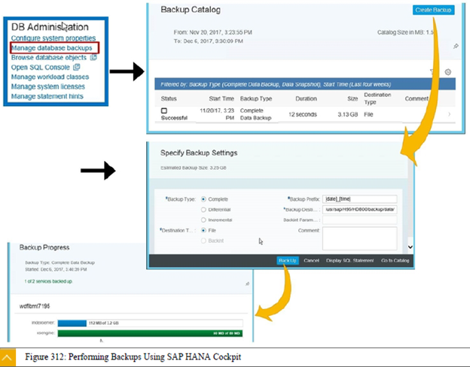Screen dimensions: 470x367
Task: Click the Comment text area
Action: [x=360, y=238]
